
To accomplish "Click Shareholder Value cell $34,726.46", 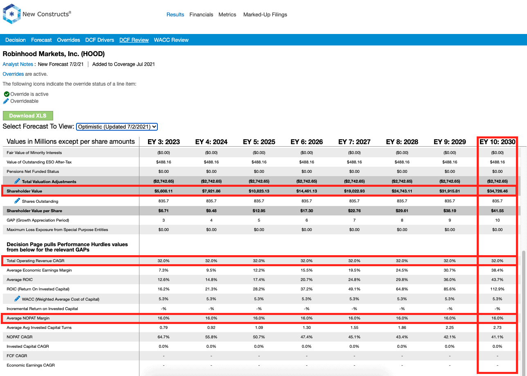I will 498,191.
